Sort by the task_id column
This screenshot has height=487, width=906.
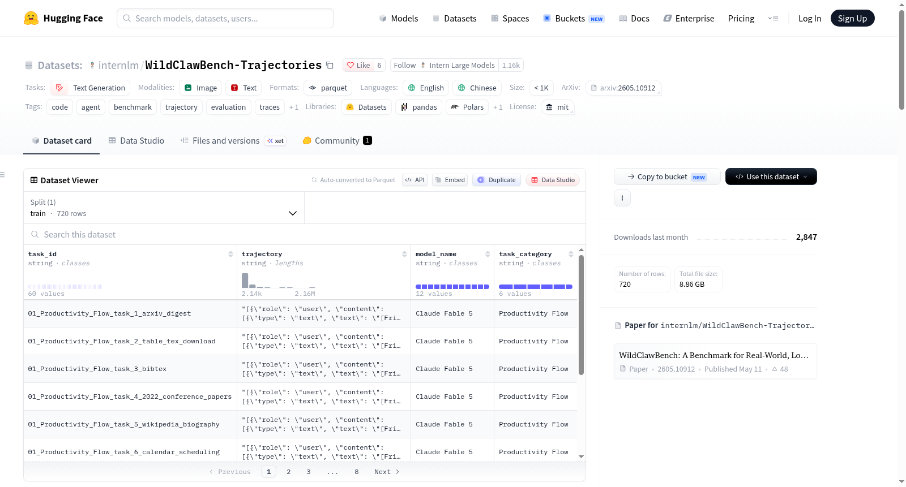230,254
